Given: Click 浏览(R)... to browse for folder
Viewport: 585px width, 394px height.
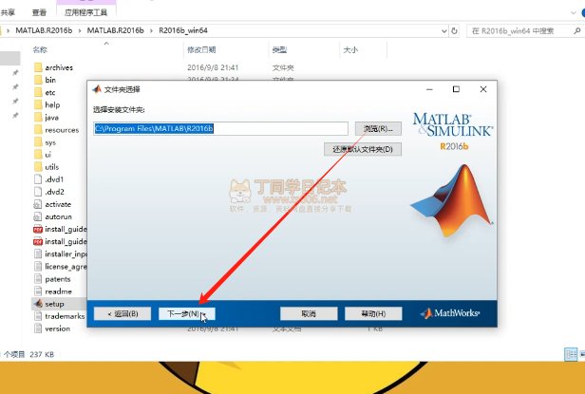Looking at the screenshot, I should coord(378,129).
